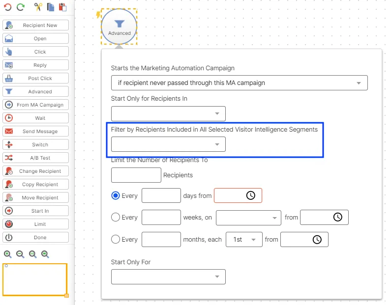
Task: Add a Limit node
Action: click(x=36, y=224)
